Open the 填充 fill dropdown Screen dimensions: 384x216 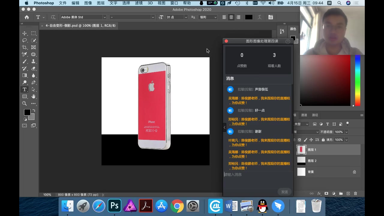(x=346, y=140)
